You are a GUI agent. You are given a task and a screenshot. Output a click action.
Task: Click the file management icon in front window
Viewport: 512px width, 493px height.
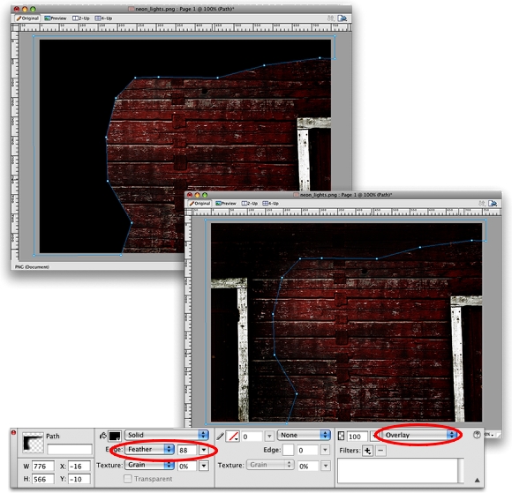[493, 204]
